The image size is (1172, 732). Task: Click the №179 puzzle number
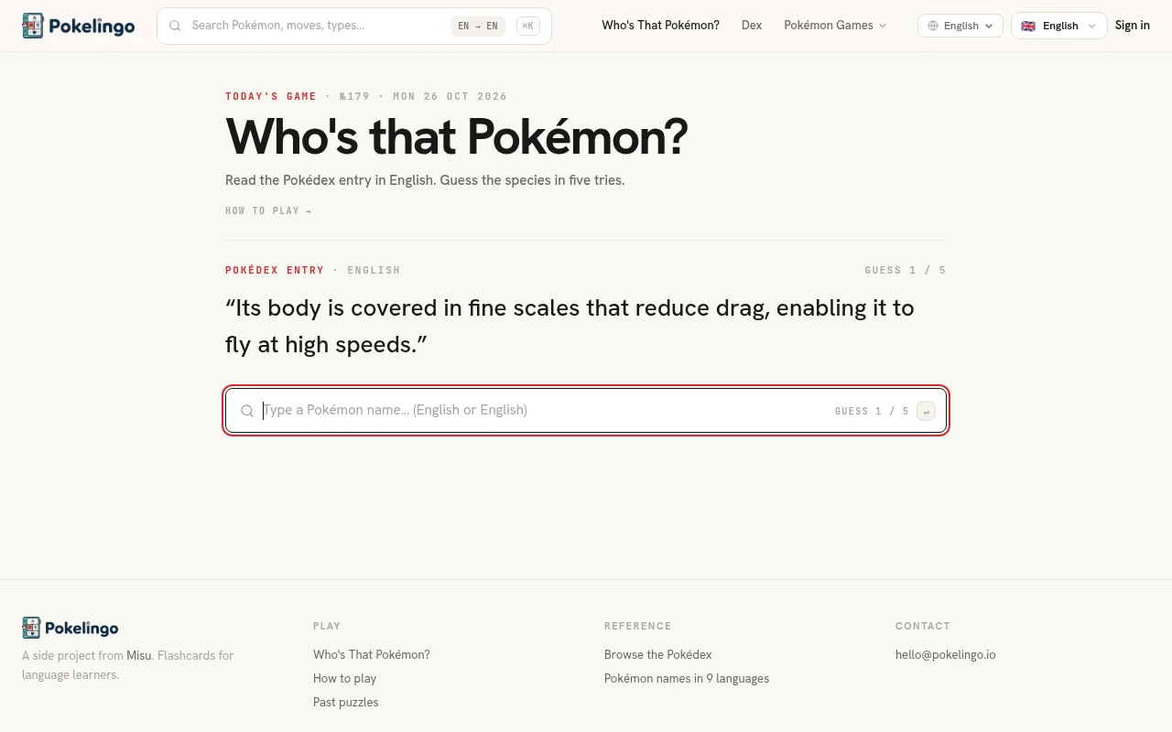click(x=354, y=97)
